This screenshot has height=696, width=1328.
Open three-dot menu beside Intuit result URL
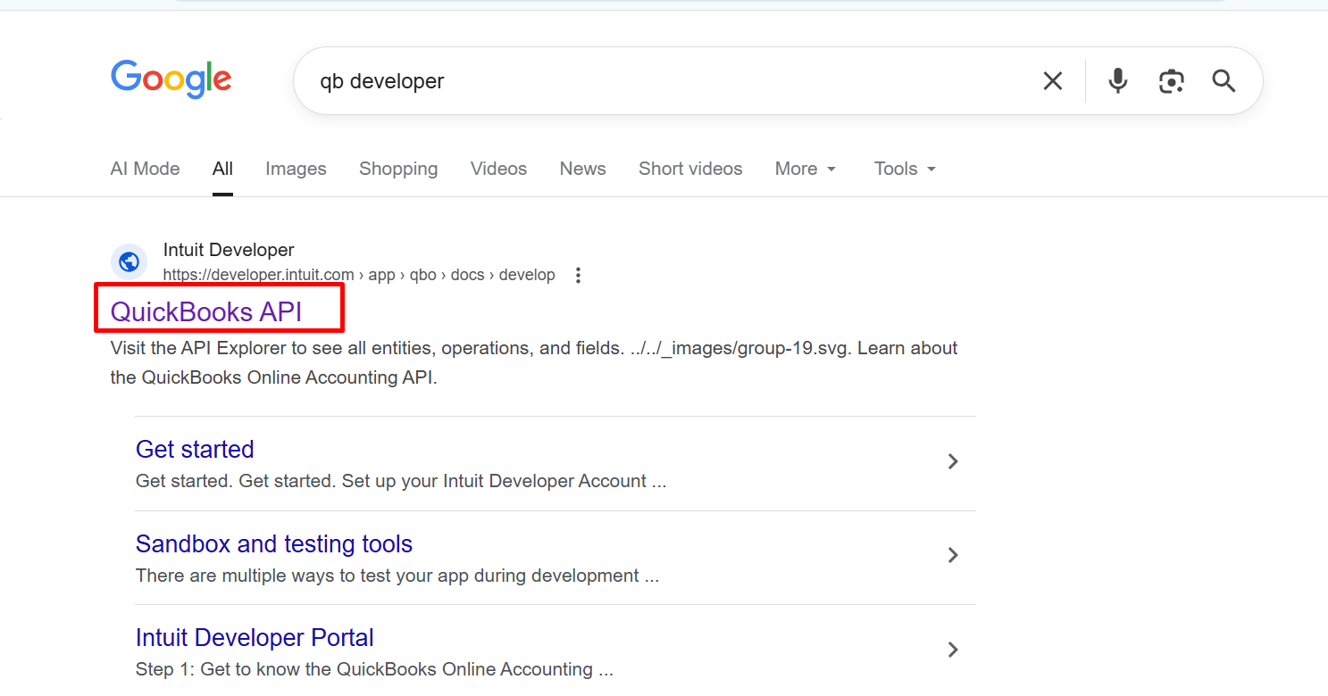[x=579, y=275]
